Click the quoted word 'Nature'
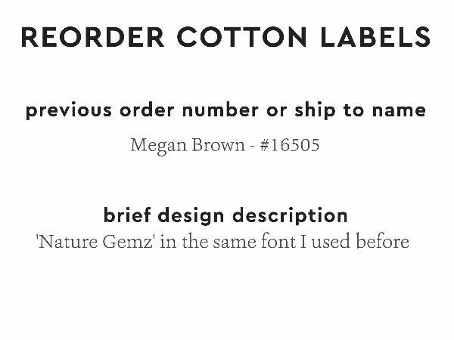 62,242
